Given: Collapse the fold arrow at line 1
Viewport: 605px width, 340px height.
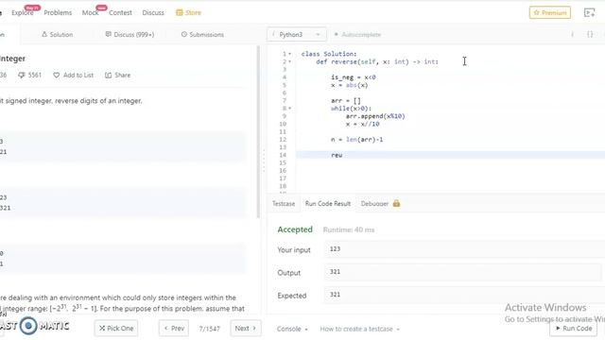Looking at the screenshot, I should coord(290,54).
